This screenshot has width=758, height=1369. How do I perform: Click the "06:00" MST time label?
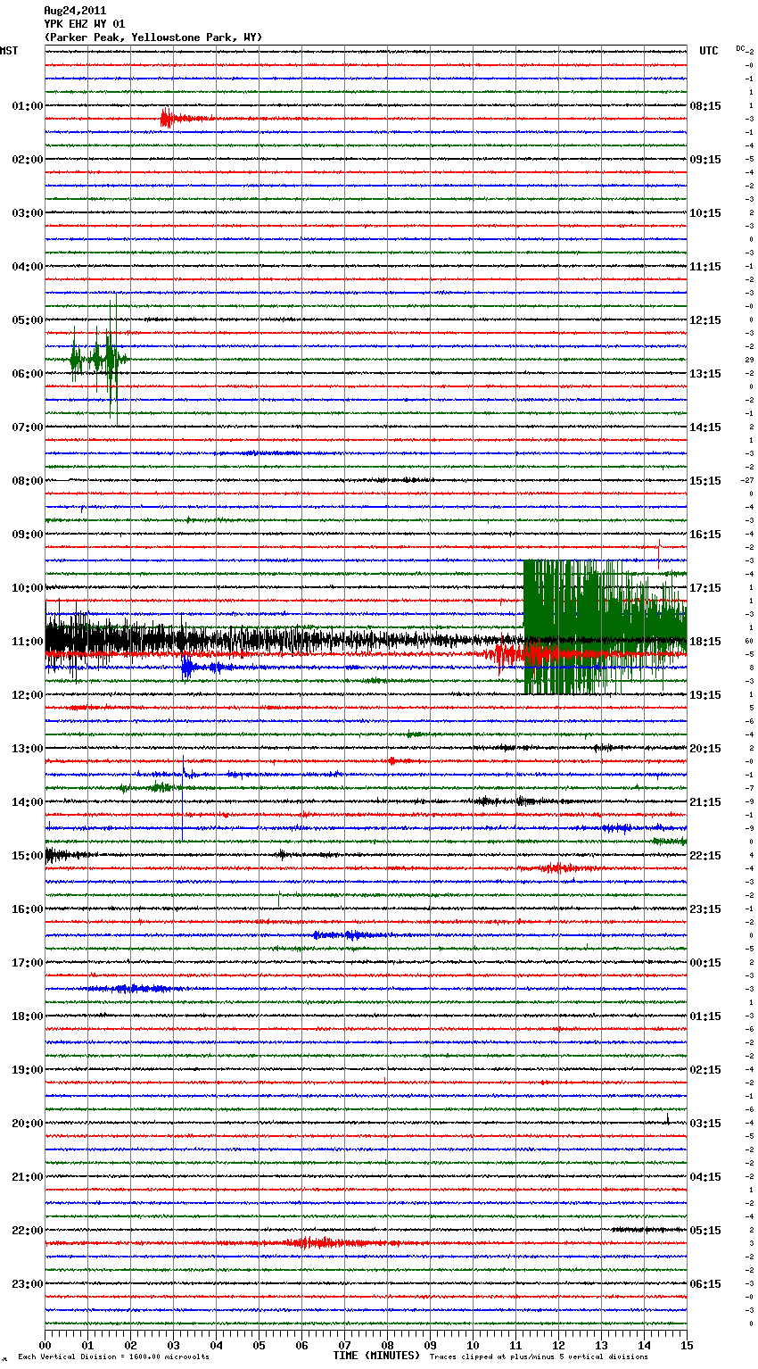(x=27, y=374)
